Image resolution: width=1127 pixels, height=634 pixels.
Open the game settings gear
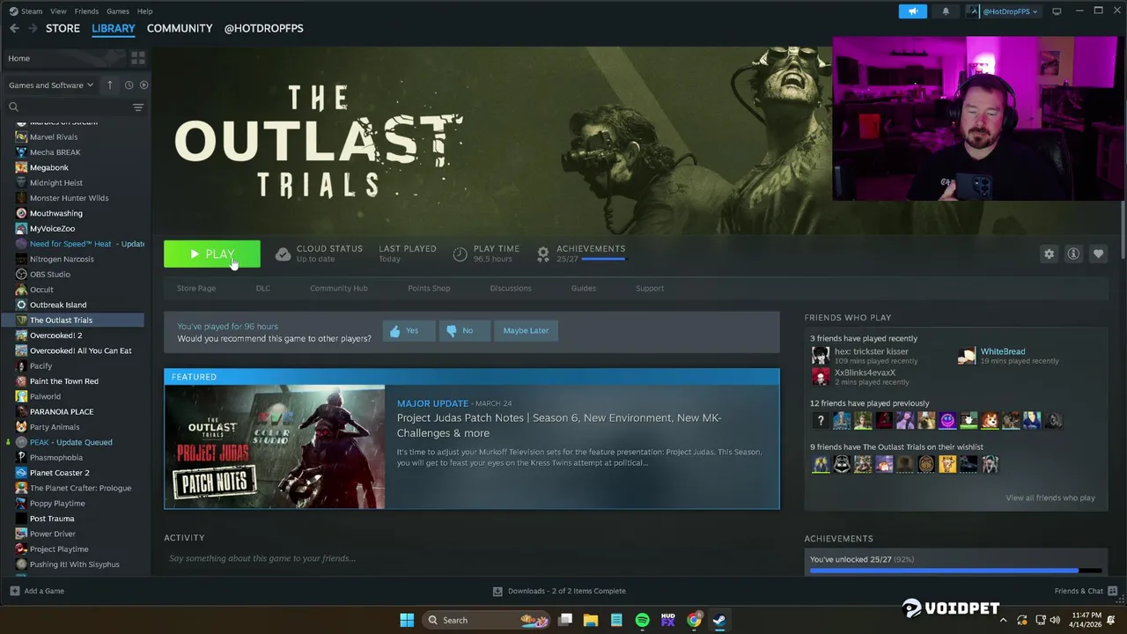1049,254
